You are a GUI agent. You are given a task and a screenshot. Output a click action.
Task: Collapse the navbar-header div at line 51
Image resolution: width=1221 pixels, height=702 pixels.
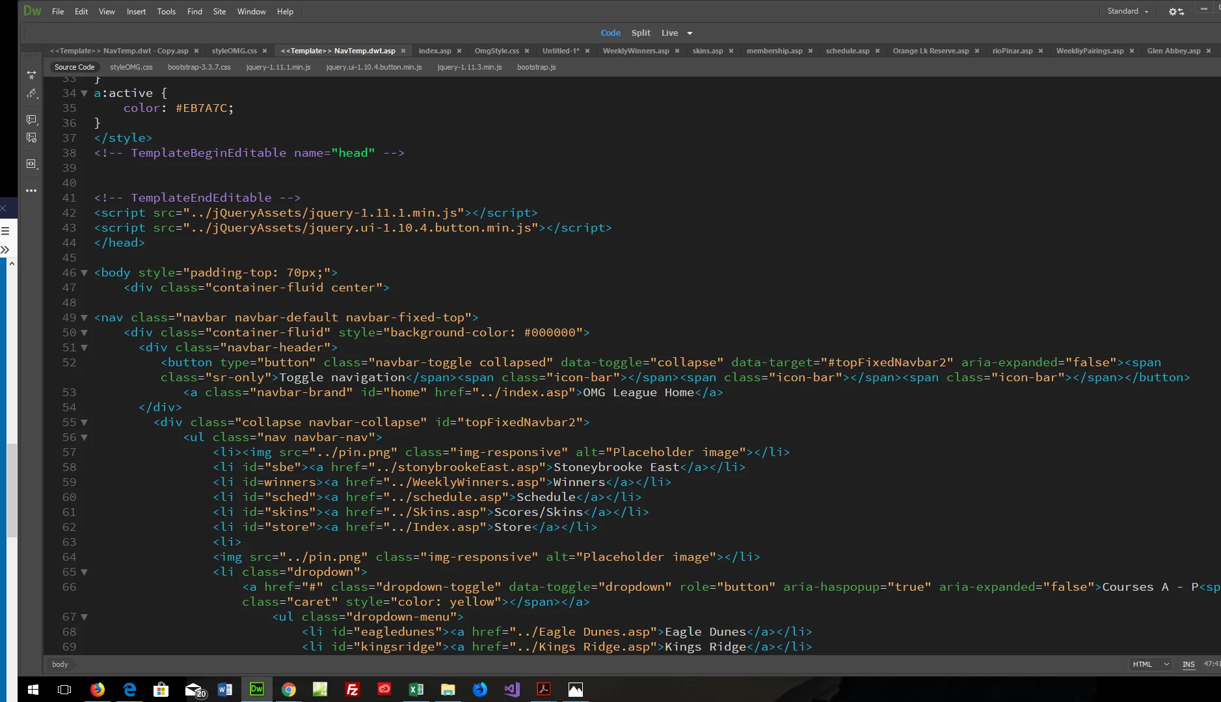84,348
